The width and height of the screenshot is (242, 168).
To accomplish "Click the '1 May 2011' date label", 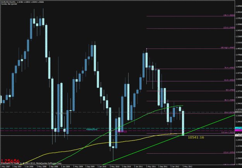I will pos(151,166).
